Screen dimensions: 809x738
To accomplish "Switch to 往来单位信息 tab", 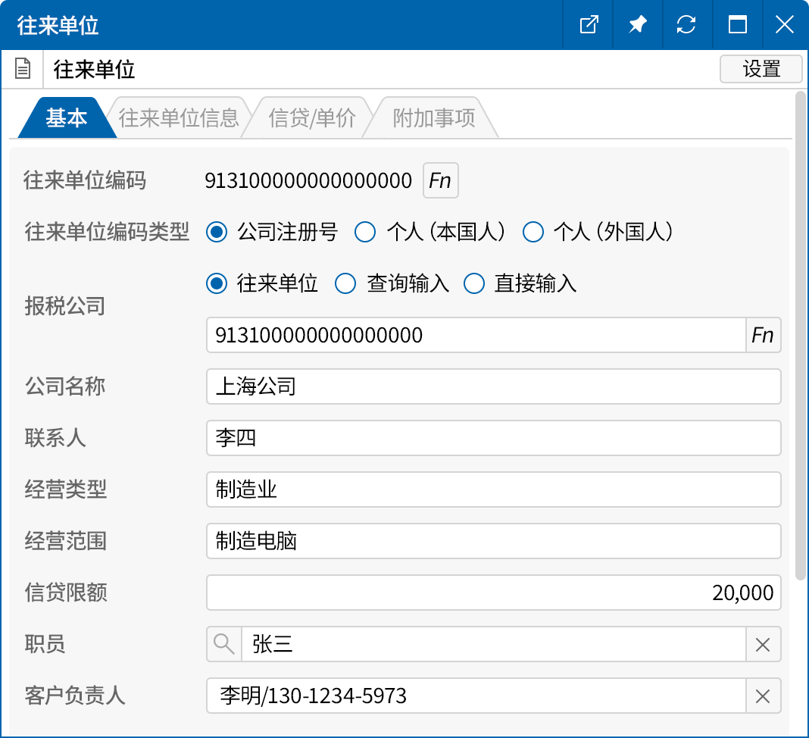I will click(x=179, y=118).
